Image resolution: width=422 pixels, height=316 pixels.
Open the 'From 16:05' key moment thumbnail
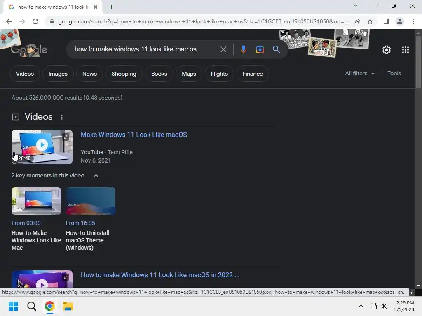(x=91, y=201)
